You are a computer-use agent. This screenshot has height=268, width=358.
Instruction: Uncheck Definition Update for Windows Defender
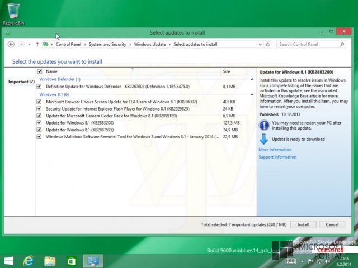[x=39, y=87]
